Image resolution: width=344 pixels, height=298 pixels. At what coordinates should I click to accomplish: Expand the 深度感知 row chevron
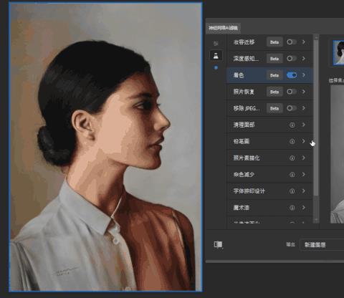(303, 59)
